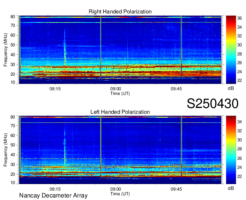Click the 34 dB label on the Left Handed color scale
This screenshot has height=200, width=246.
(x=239, y=122)
